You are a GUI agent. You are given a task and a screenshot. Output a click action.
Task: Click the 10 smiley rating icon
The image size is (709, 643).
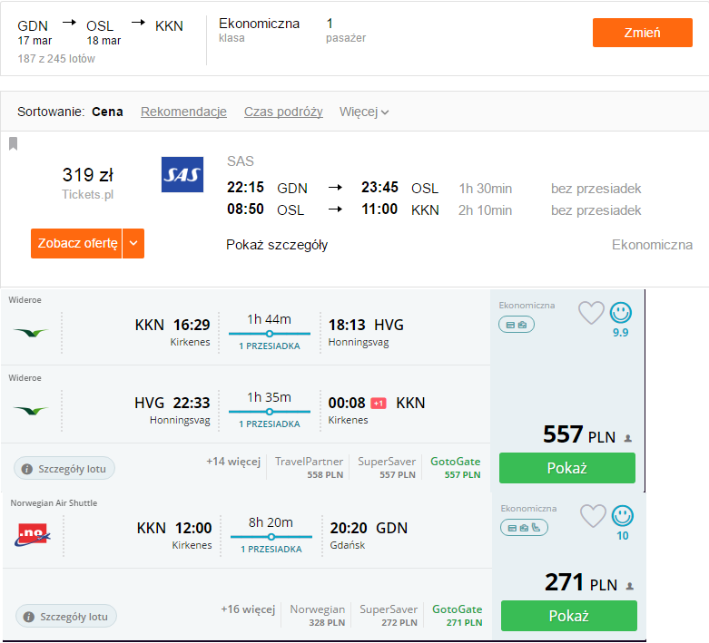(x=623, y=515)
